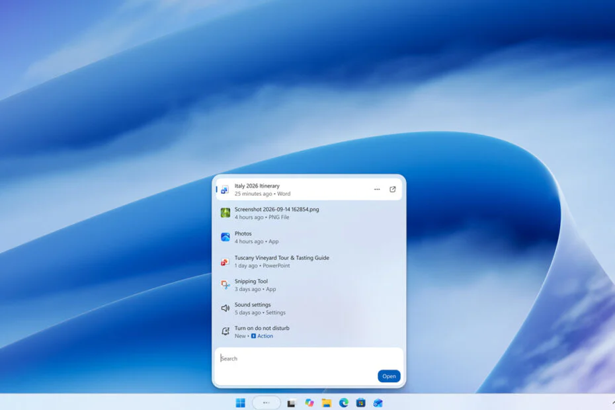The height and width of the screenshot is (410, 615).
Task: Open Microsoft Store from the taskbar
Action: click(361, 403)
